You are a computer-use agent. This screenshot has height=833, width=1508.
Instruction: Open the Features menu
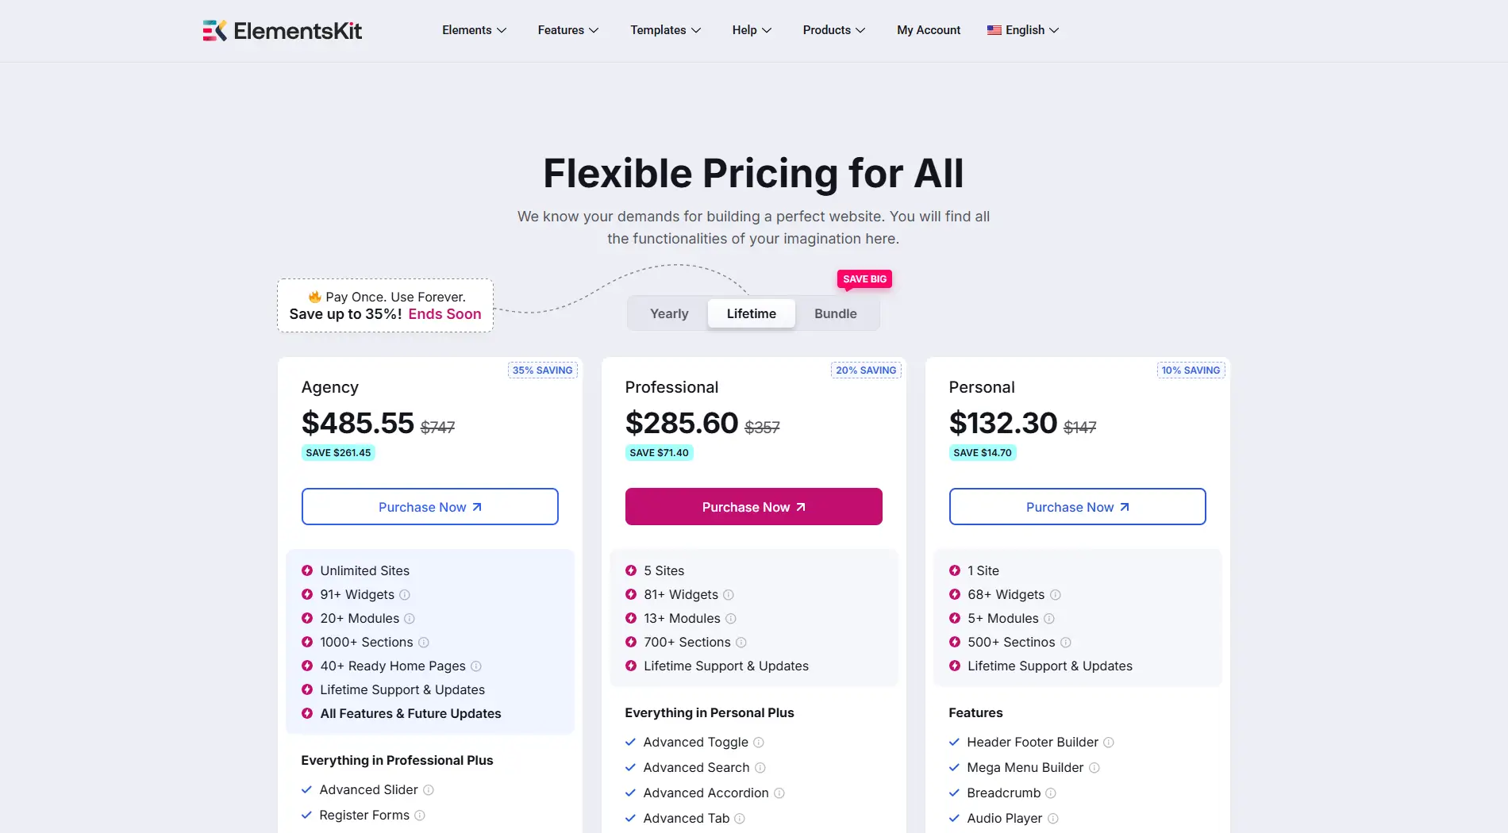click(567, 30)
